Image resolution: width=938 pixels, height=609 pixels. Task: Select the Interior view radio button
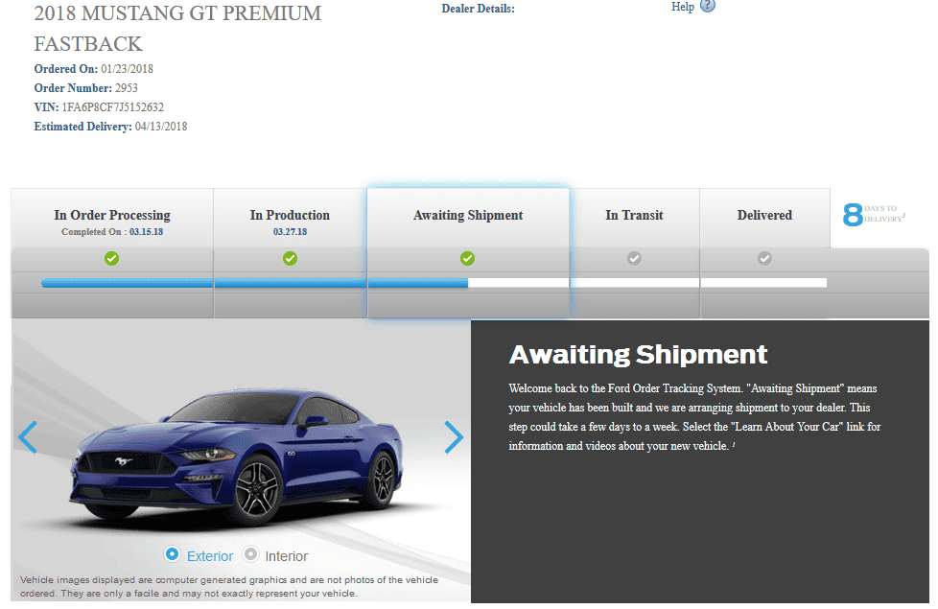click(250, 554)
